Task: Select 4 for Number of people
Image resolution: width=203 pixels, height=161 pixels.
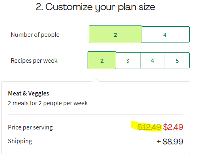Action: 165,34
